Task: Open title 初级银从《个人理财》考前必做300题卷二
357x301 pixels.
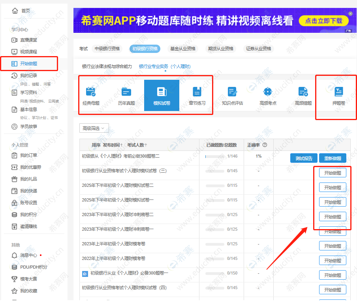Action: pyautogui.click(x=121, y=156)
